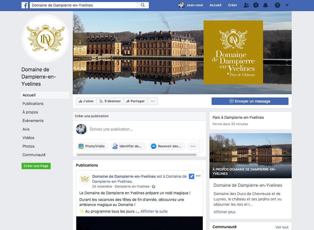
Task: Open the Évènements sidebar item
Action: tap(33, 121)
